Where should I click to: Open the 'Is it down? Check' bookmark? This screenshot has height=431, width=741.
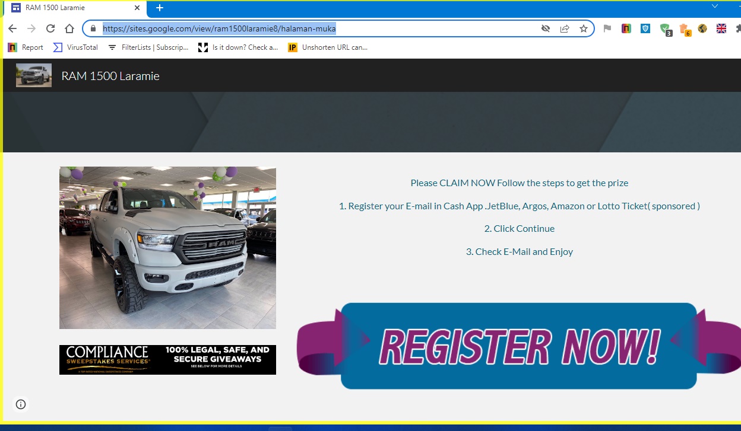point(238,47)
